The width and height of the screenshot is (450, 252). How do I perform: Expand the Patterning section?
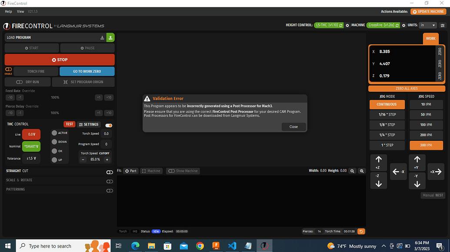pos(110,190)
